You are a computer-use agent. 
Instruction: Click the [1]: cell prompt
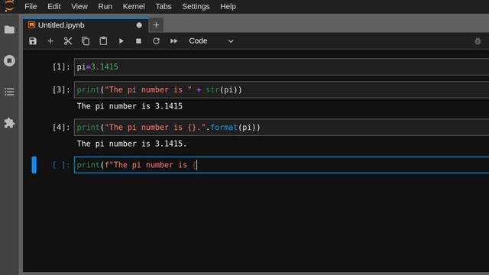point(61,66)
